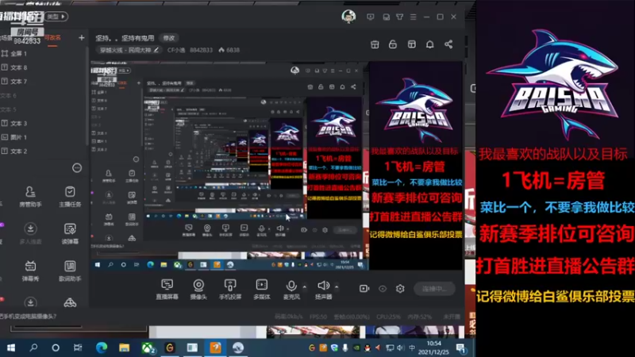Open the 歌词助手 lyrics helper tool

coord(70,271)
